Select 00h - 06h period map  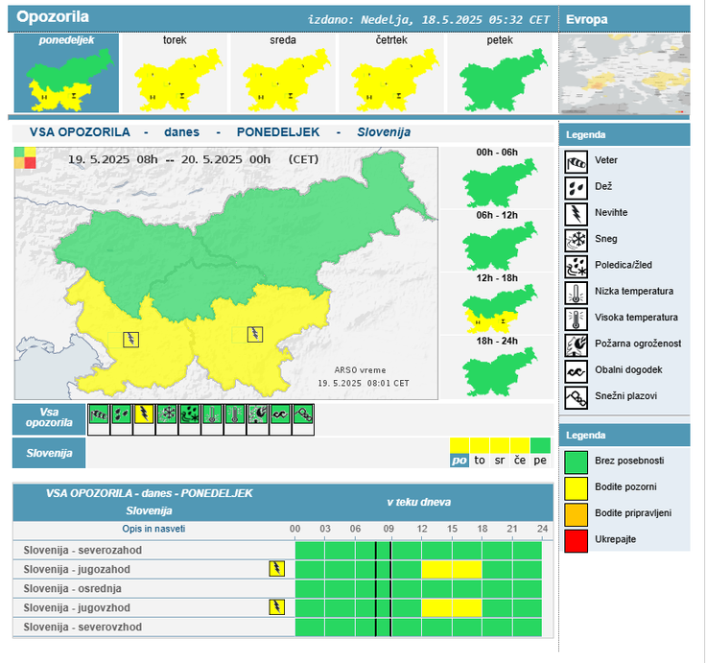(x=497, y=178)
